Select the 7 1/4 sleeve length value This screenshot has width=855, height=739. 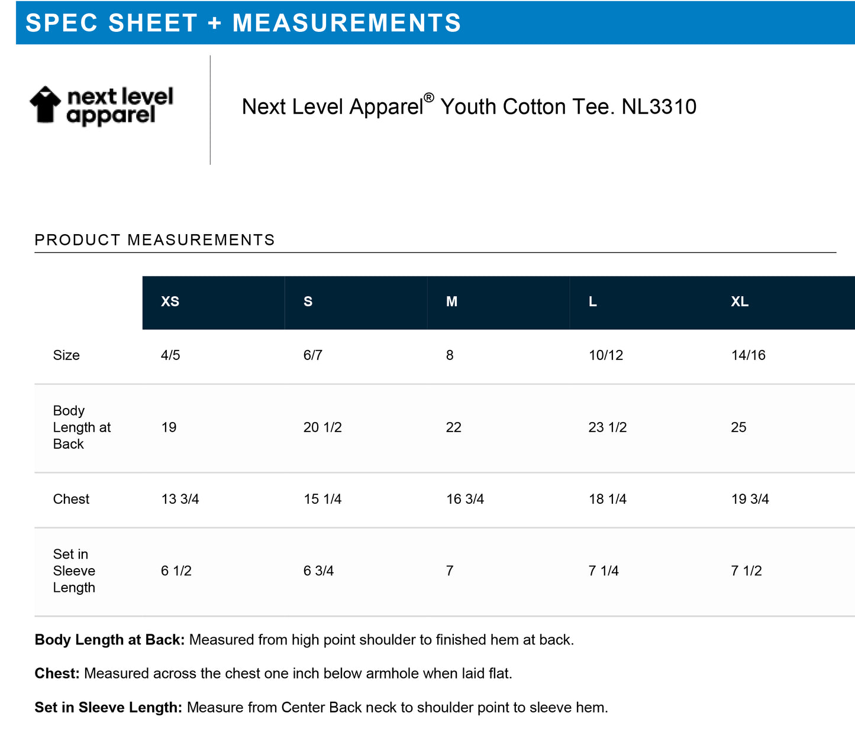pos(604,571)
